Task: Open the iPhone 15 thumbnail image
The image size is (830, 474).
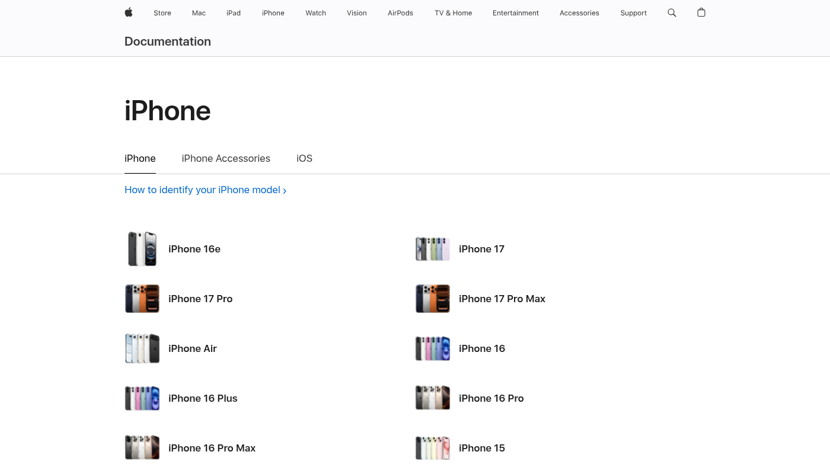Action: point(433,448)
